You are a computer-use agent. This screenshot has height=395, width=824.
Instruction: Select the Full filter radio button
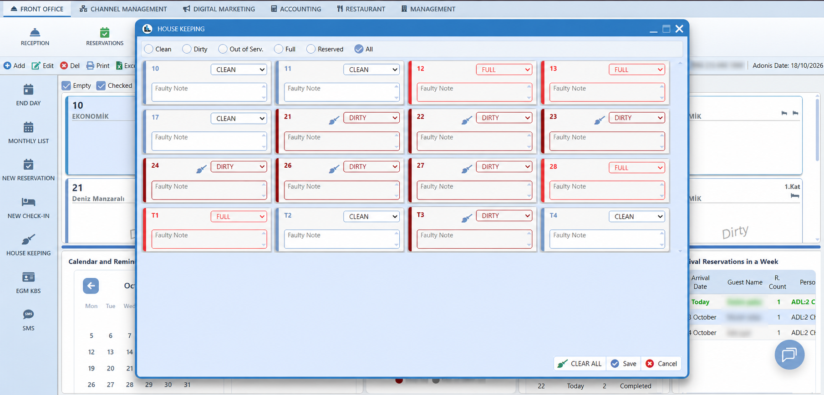[x=279, y=49]
